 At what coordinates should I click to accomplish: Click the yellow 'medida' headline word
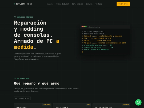click(x=24, y=47)
